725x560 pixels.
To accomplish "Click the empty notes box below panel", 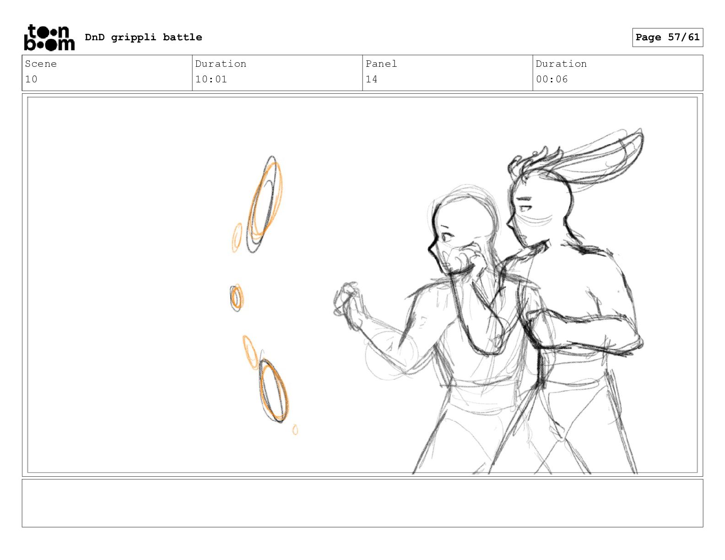I will click(x=362, y=503).
